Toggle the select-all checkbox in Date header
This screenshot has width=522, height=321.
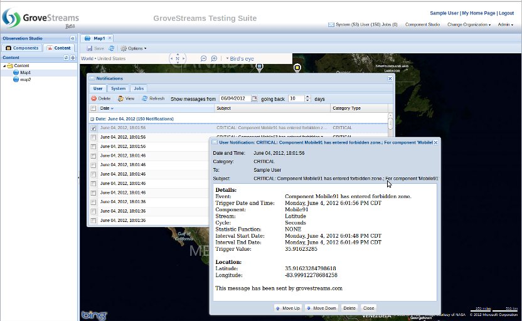pyautogui.click(x=93, y=108)
